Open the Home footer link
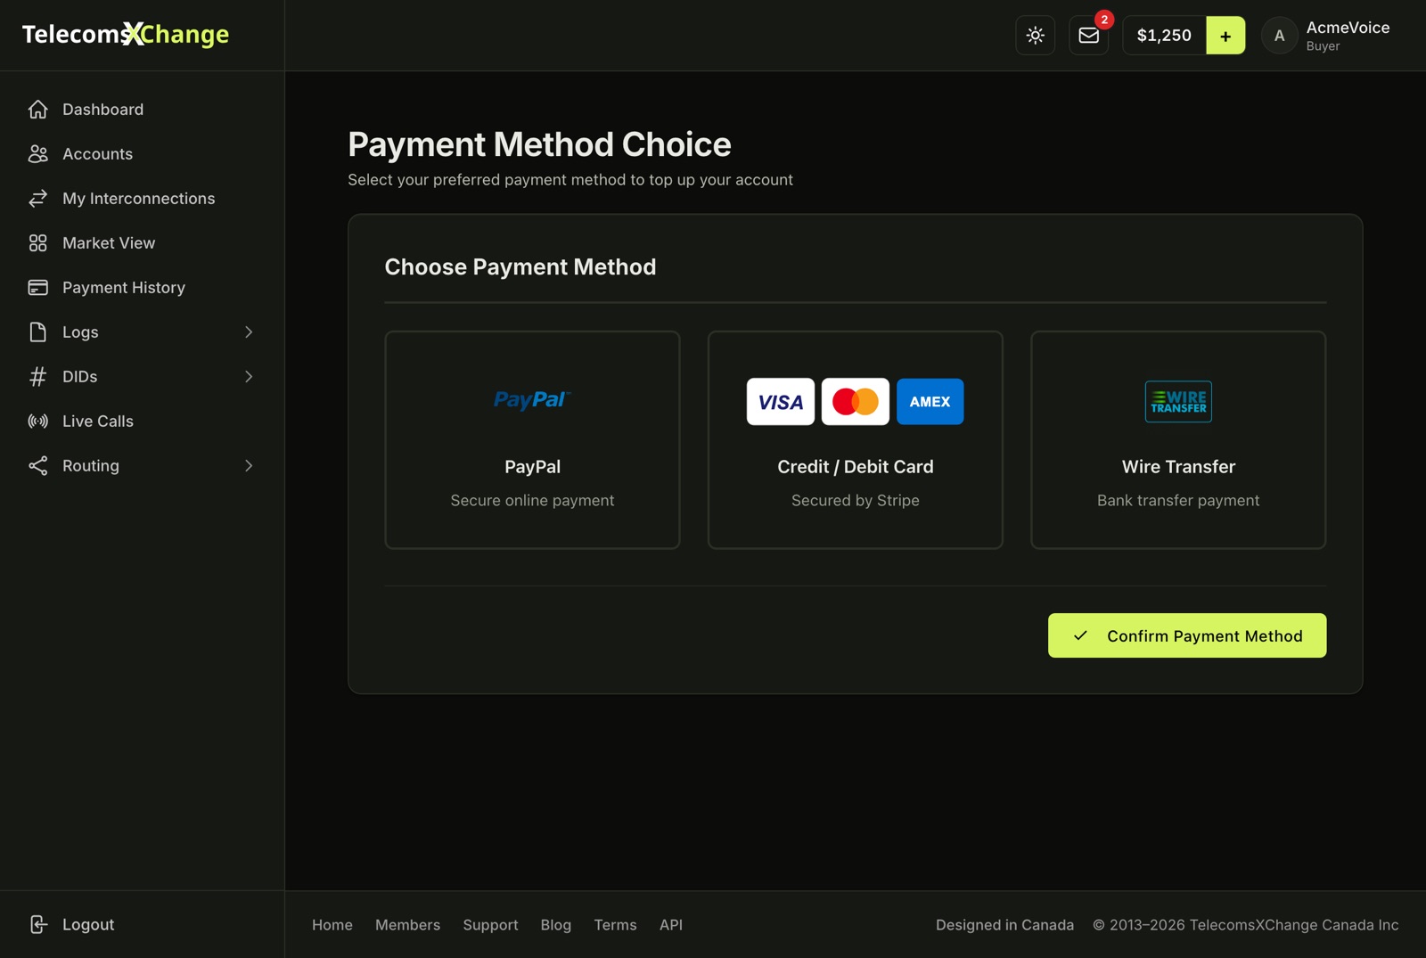Image resolution: width=1426 pixels, height=958 pixels. (x=332, y=925)
